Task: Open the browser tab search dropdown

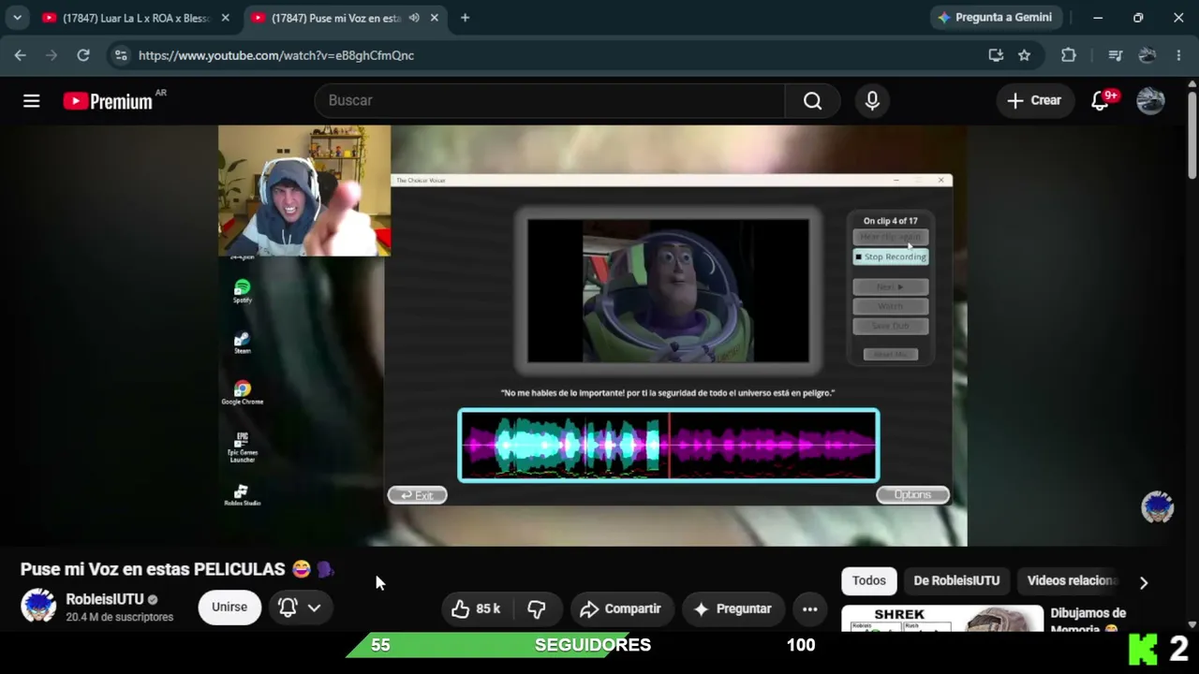Action: pos(17,18)
